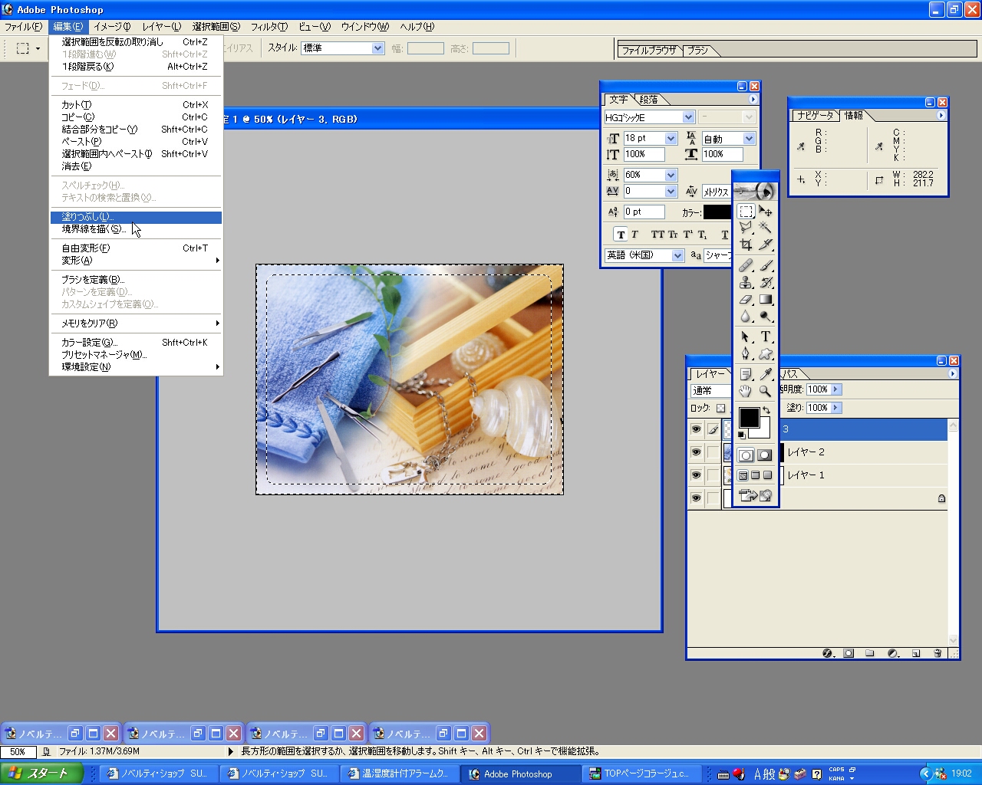
Task: Hide Layer 2 with its eye icon
Action: tap(696, 452)
